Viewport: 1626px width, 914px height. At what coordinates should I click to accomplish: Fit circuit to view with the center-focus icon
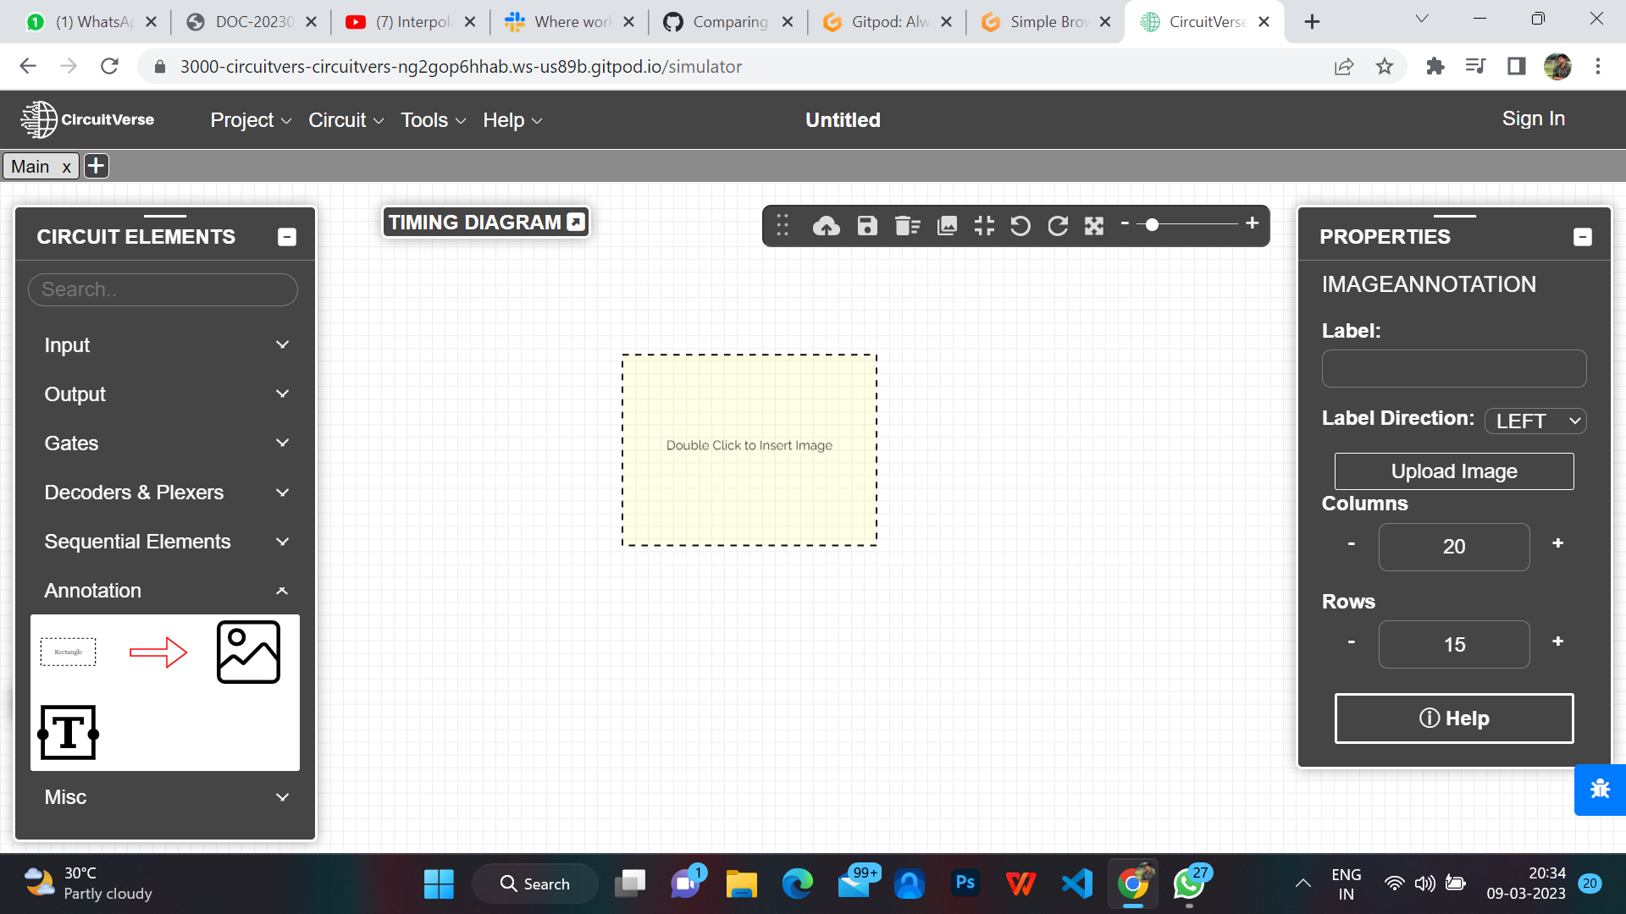(983, 226)
